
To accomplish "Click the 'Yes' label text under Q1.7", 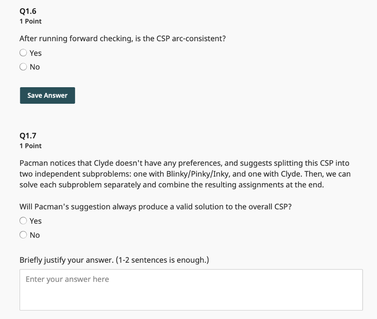I will tap(36, 221).
